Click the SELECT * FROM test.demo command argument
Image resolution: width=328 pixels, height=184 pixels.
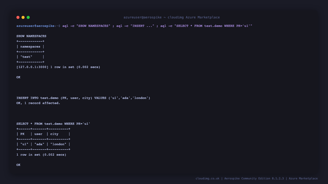click(x=213, y=26)
